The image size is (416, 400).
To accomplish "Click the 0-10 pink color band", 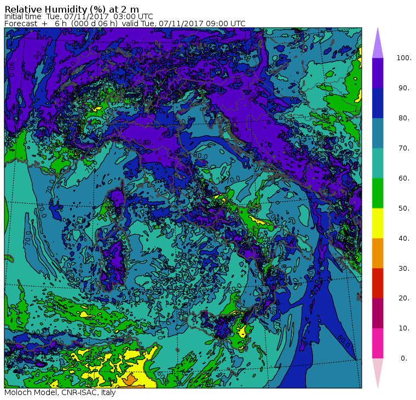I will [378, 343].
